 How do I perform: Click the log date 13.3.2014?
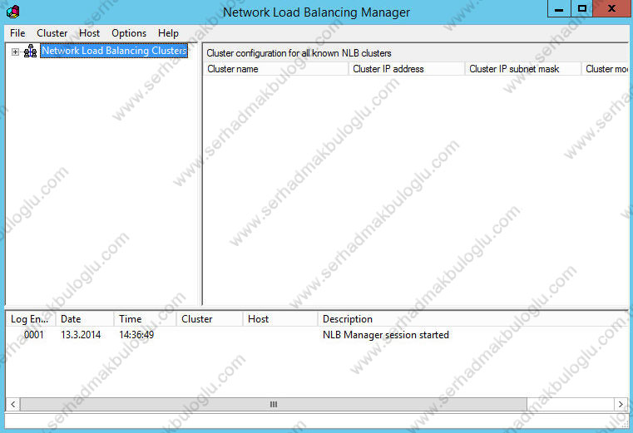pos(81,335)
